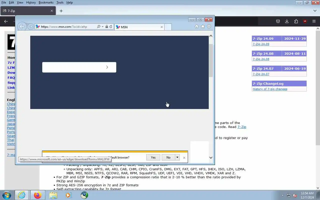320x200 pixels.
Task: Open Firefox History menu
Action: tap(31, 2)
